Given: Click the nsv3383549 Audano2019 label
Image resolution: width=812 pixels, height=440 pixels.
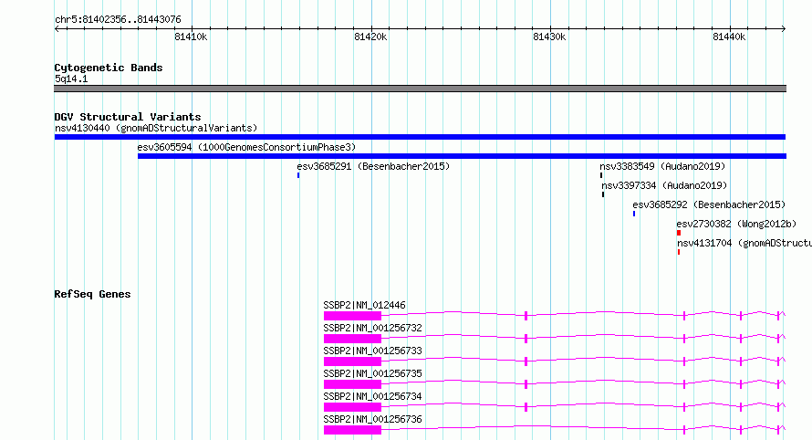Looking at the screenshot, I should [662, 166].
